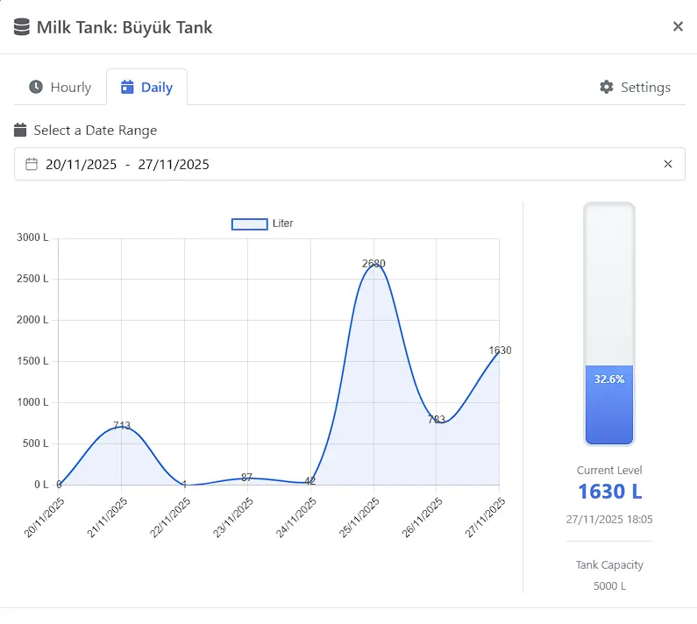Click the 713 data point on chart
697x624 pixels.
(x=122, y=427)
